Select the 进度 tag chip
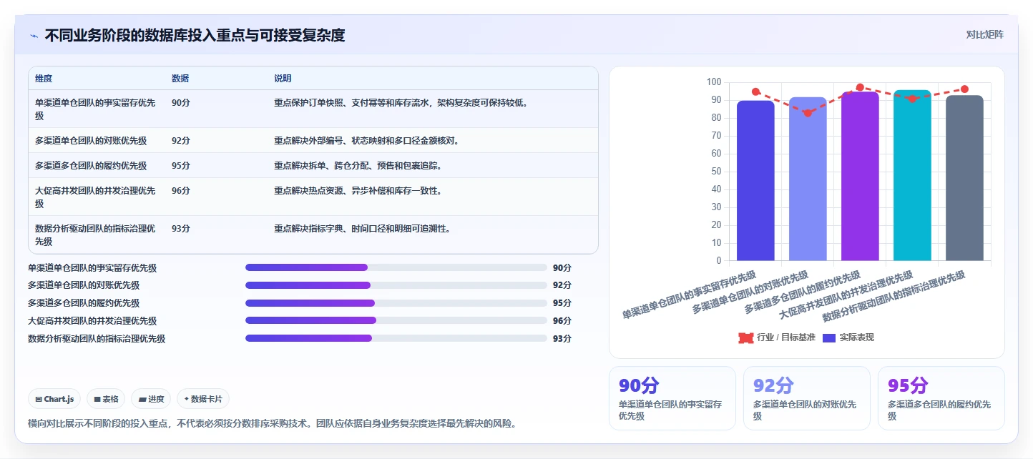The image size is (1033, 459). click(x=152, y=399)
